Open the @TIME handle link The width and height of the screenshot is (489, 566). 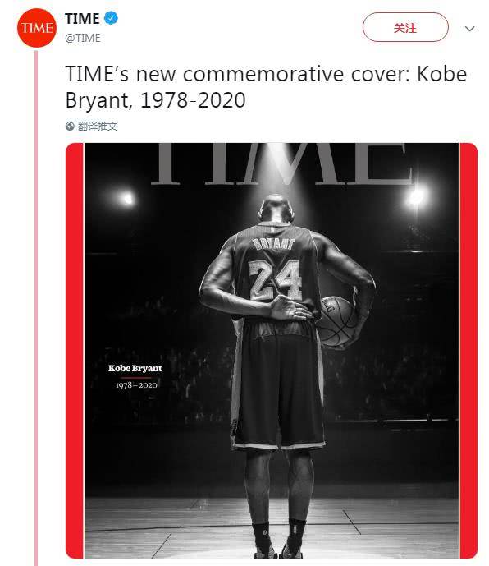(x=83, y=38)
